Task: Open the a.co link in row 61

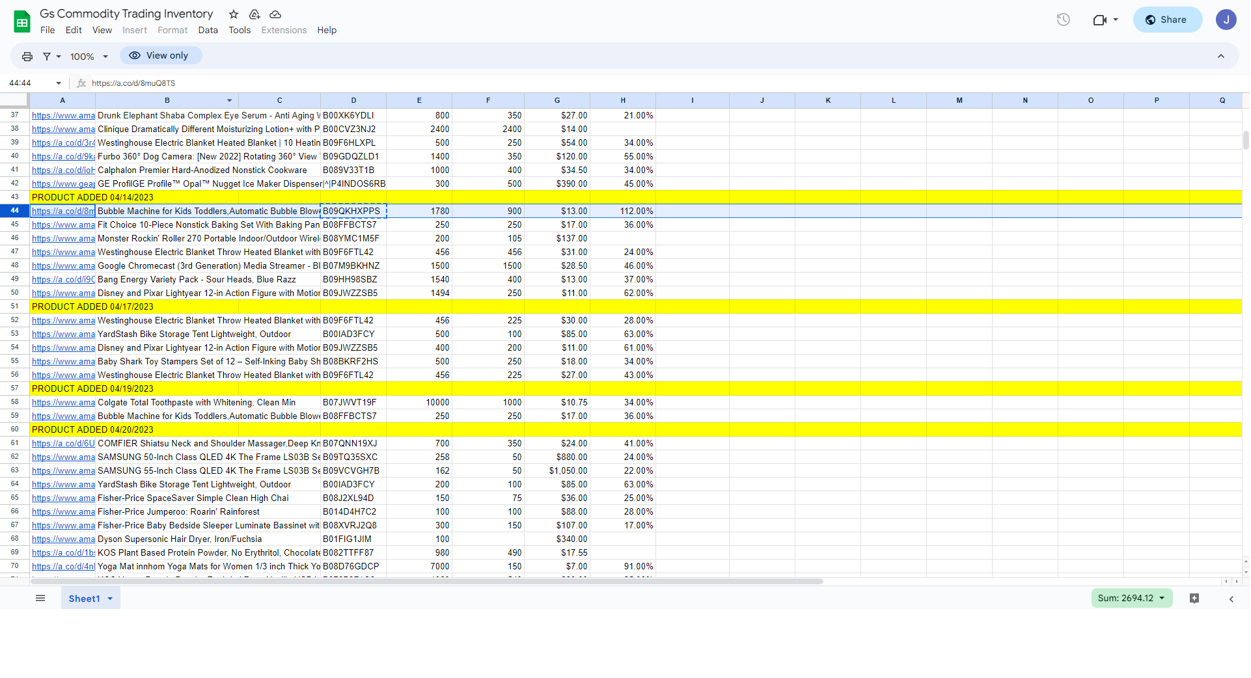Action: click(63, 444)
